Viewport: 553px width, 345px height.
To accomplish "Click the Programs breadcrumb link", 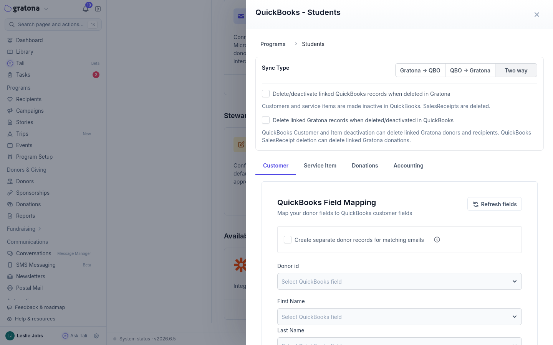I will click(x=273, y=44).
